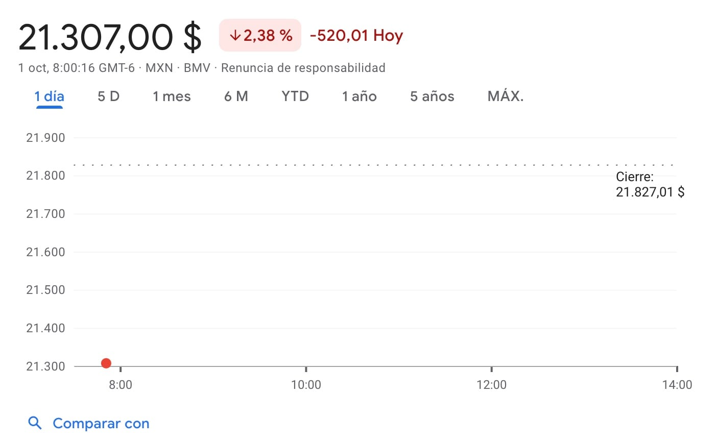The height and width of the screenshot is (443, 717).
Task: Click the main price 21.307,00 $
Action: [x=110, y=37]
